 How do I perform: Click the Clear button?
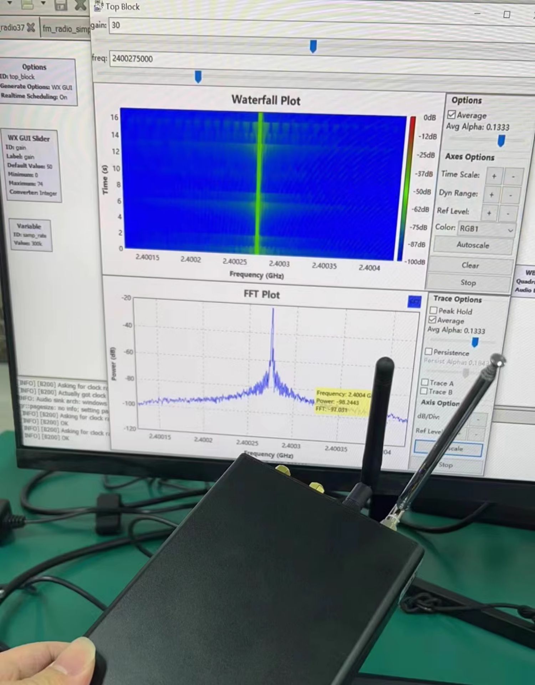(x=470, y=265)
